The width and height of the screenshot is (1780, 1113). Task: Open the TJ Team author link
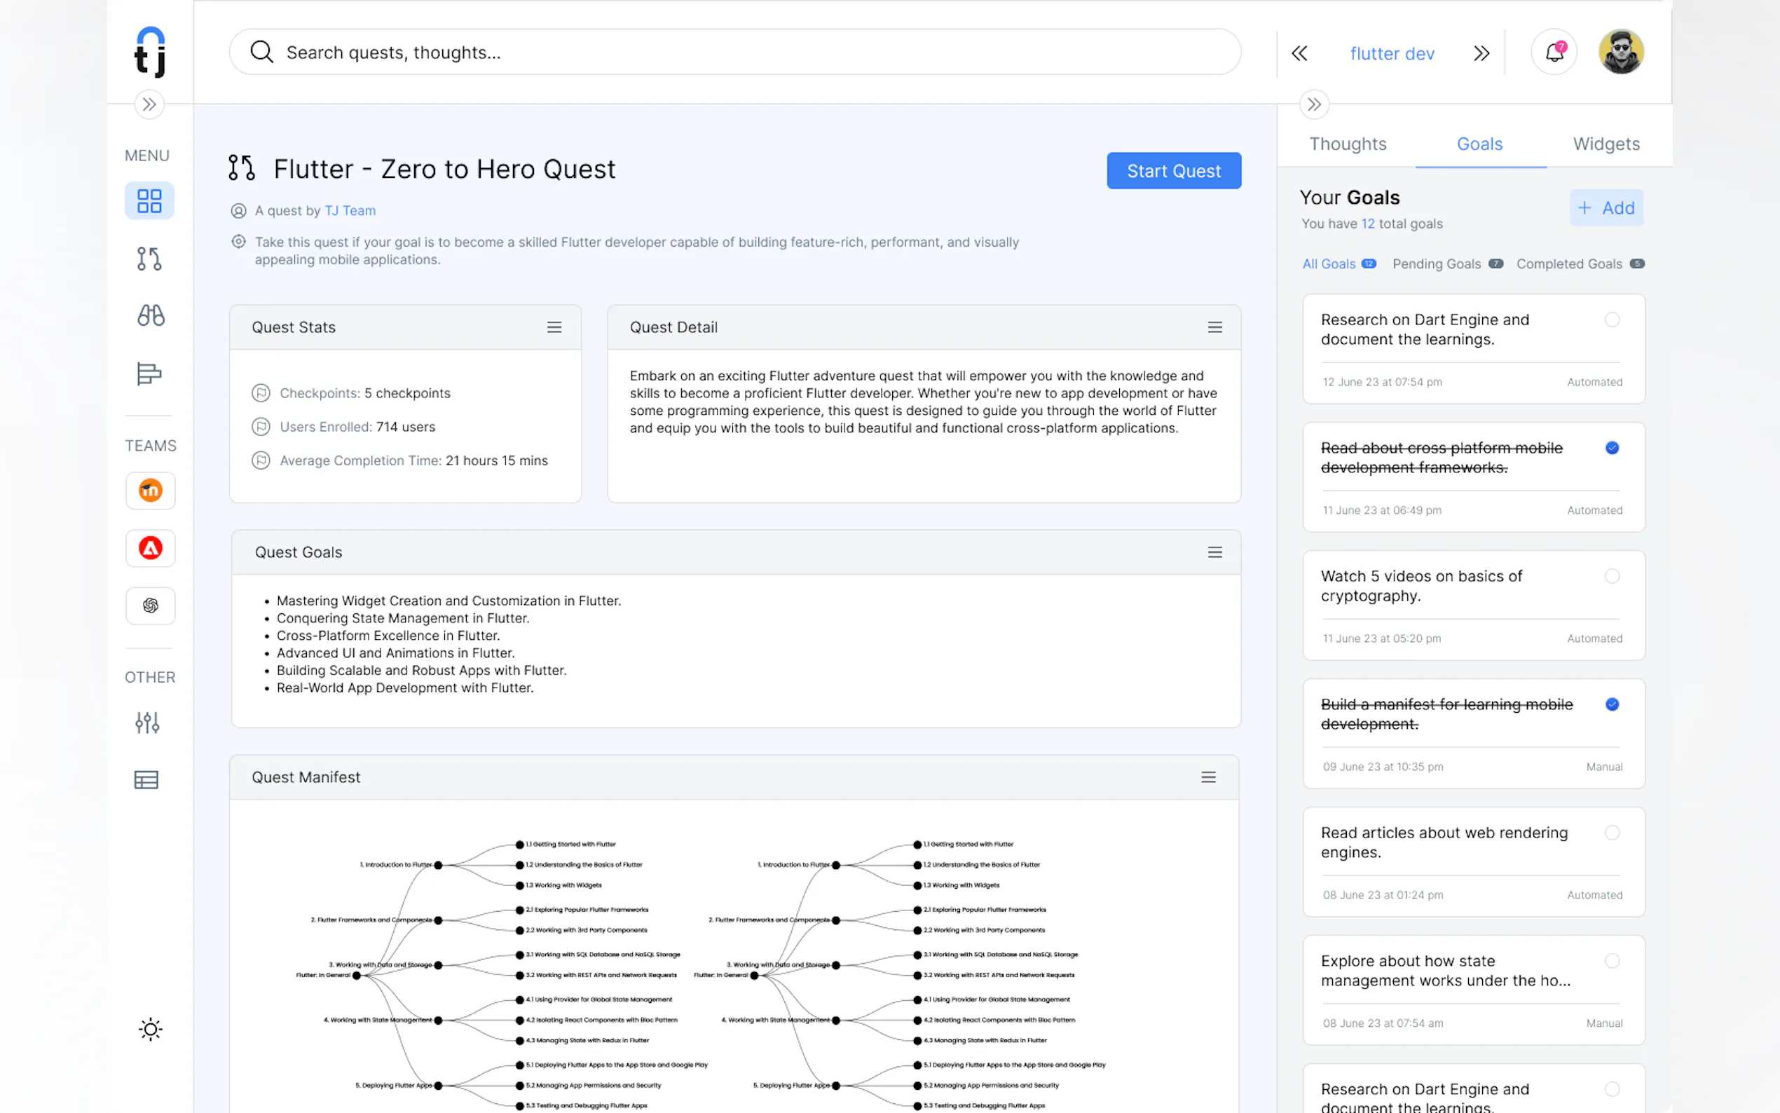pos(350,210)
